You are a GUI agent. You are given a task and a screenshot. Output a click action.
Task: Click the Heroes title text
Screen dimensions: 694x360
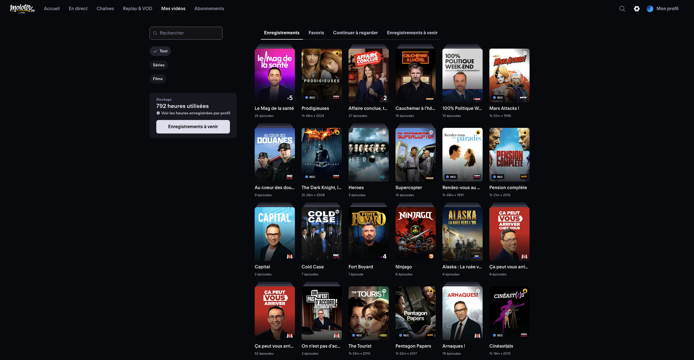(356, 188)
